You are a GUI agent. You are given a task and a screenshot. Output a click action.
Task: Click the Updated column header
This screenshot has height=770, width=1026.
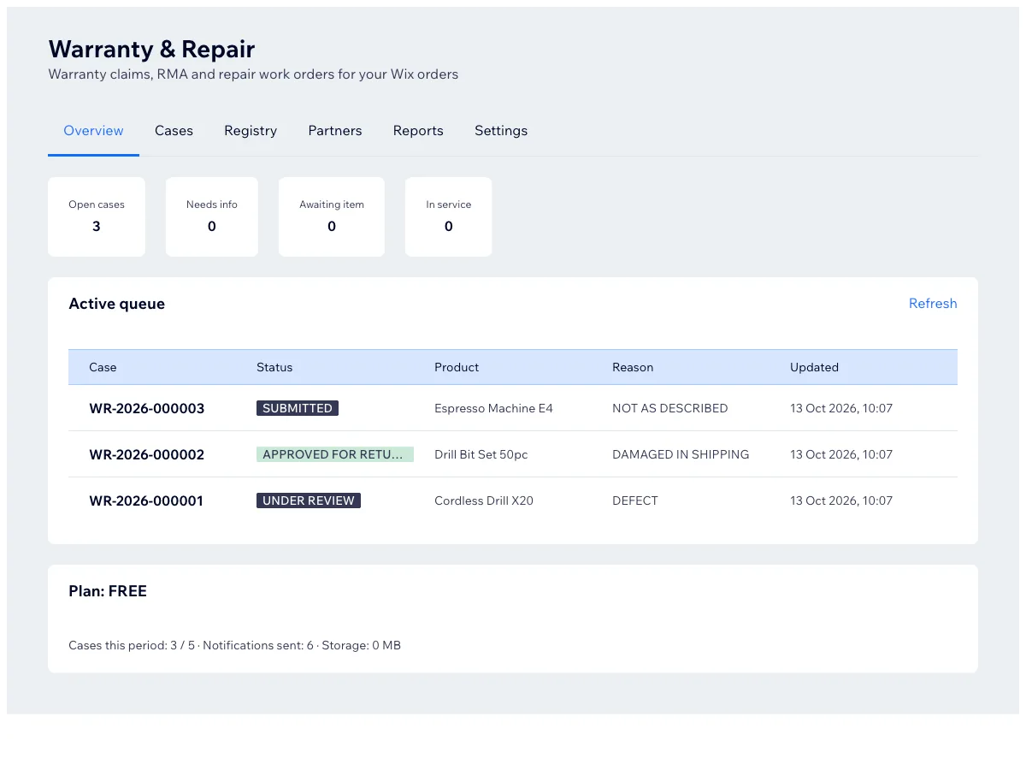point(814,367)
